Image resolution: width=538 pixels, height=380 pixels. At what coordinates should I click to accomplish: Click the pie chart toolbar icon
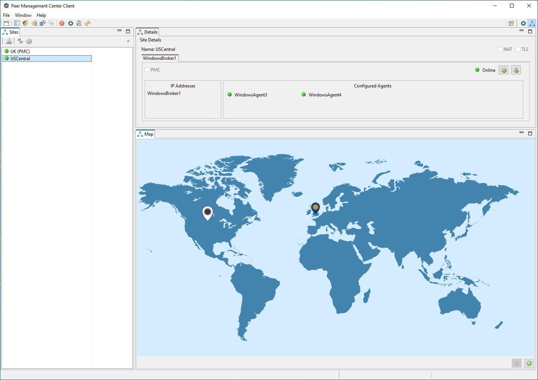[25, 23]
